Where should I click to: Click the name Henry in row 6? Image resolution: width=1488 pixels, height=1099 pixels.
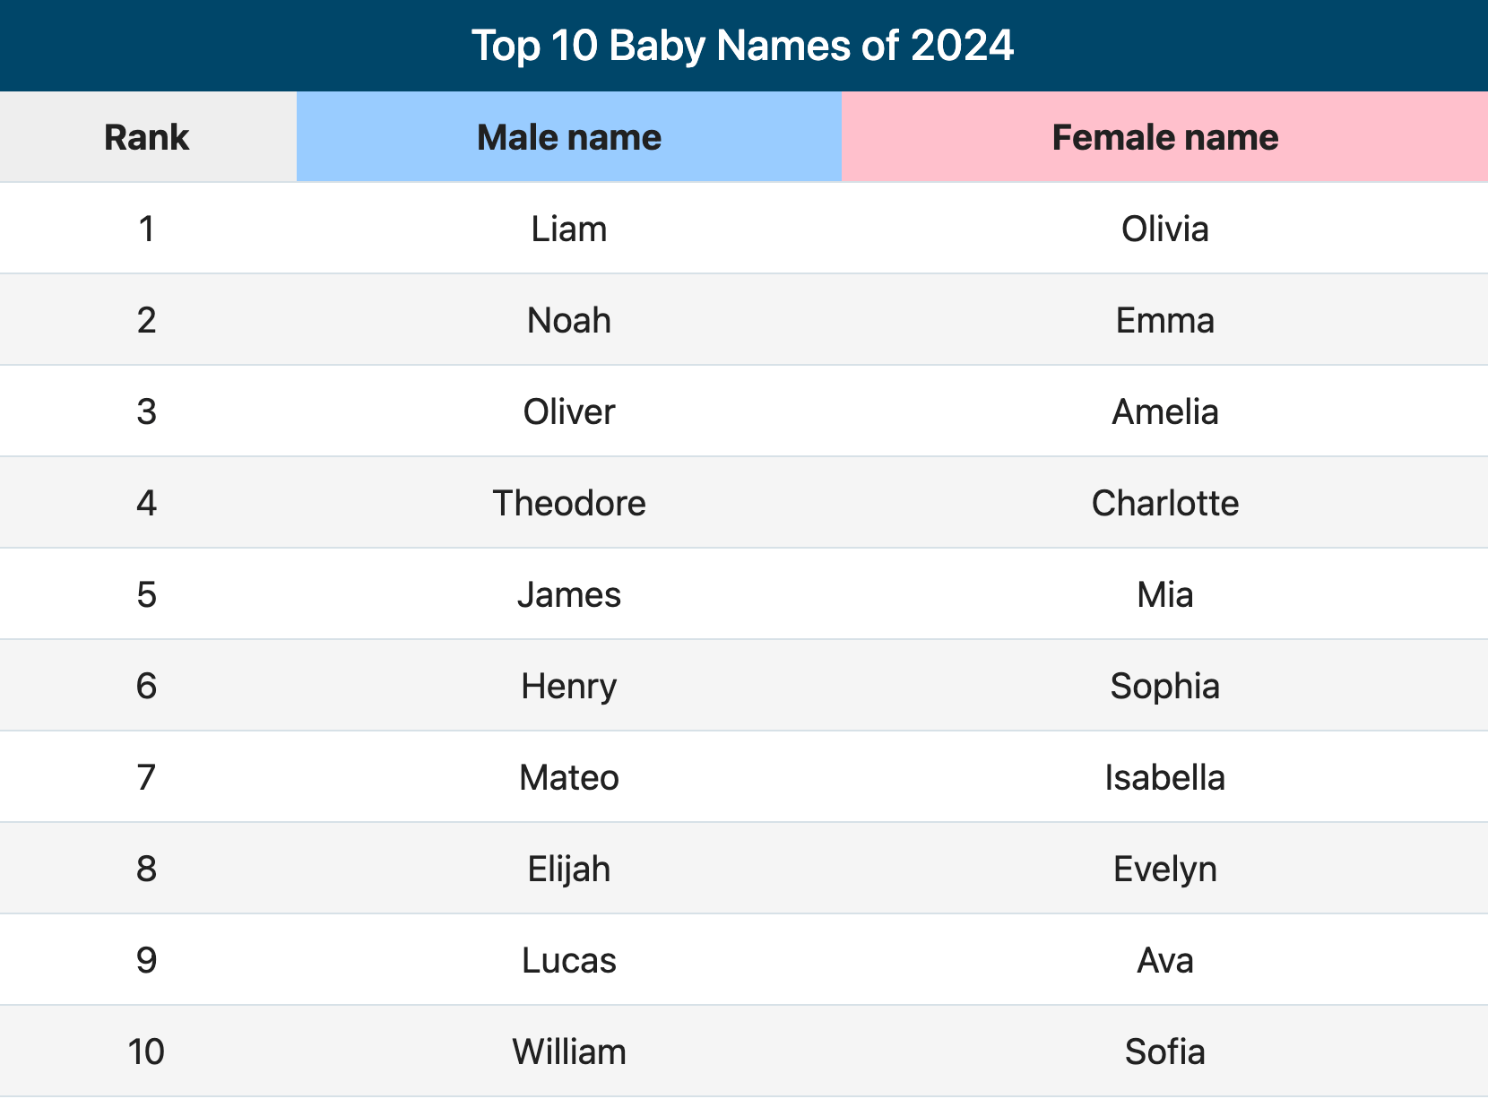(569, 686)
